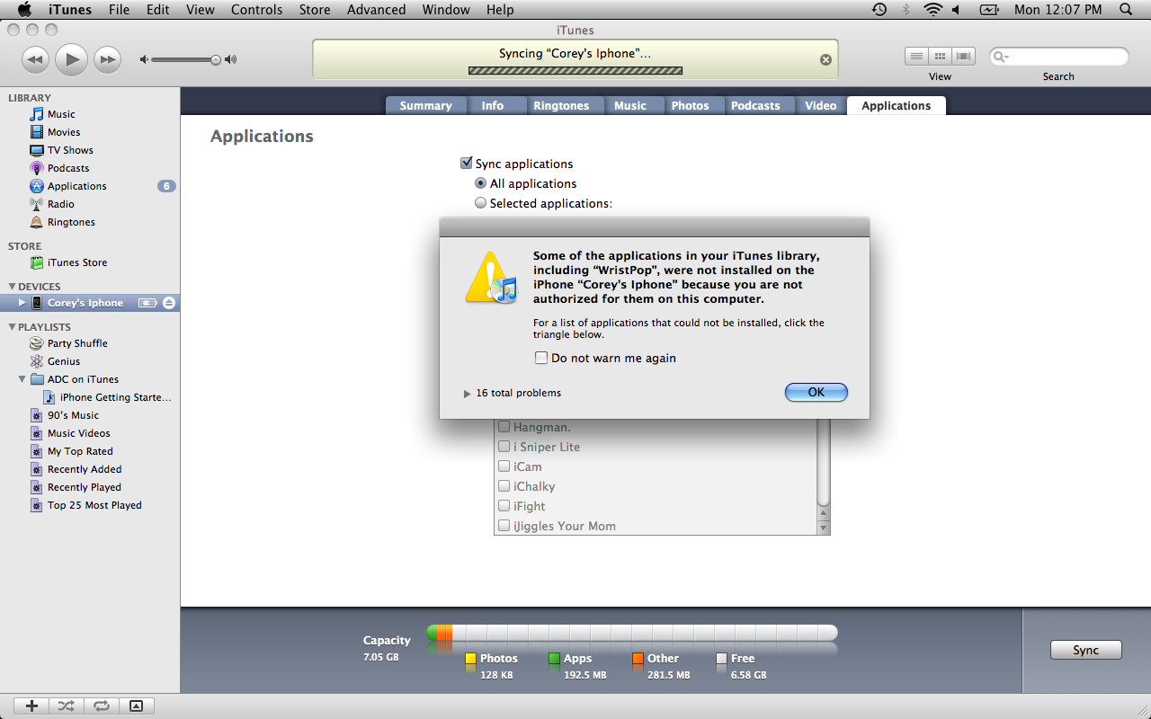Open Podcasts in sidebar
Image resolution: width=1151 pixels, height=719 pixels.
[68, 168]
